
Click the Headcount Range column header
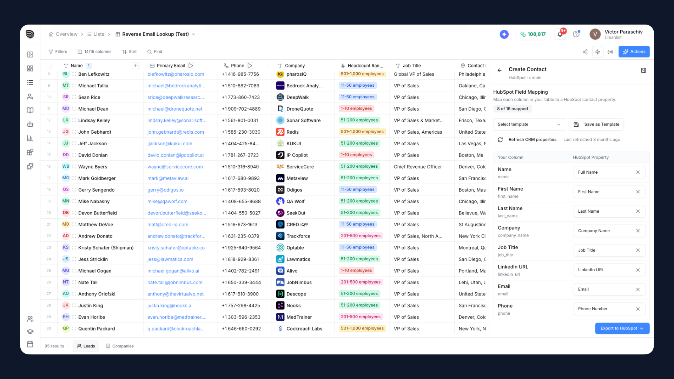pyautogui.click(x=362, y=66)
